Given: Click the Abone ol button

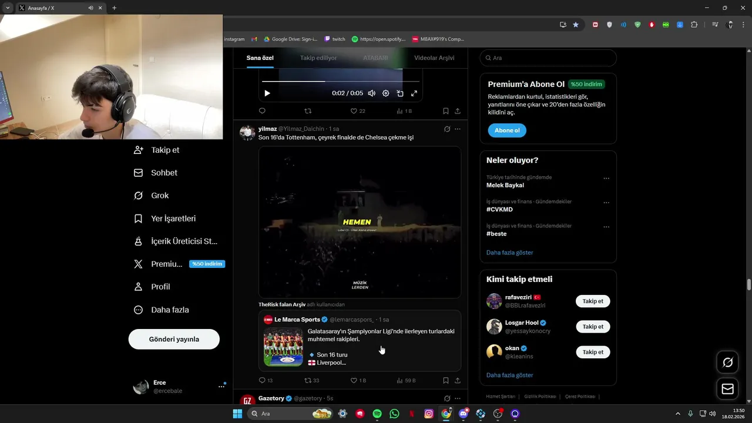Looking at the screenshot, I should point(507,130).
